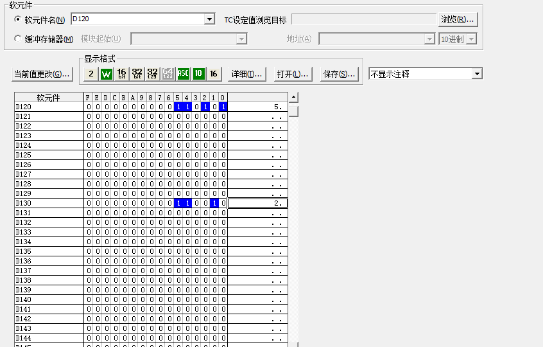Click the 浏览 browse button
This screenshot has height=347, width=543.
[458, 20]
